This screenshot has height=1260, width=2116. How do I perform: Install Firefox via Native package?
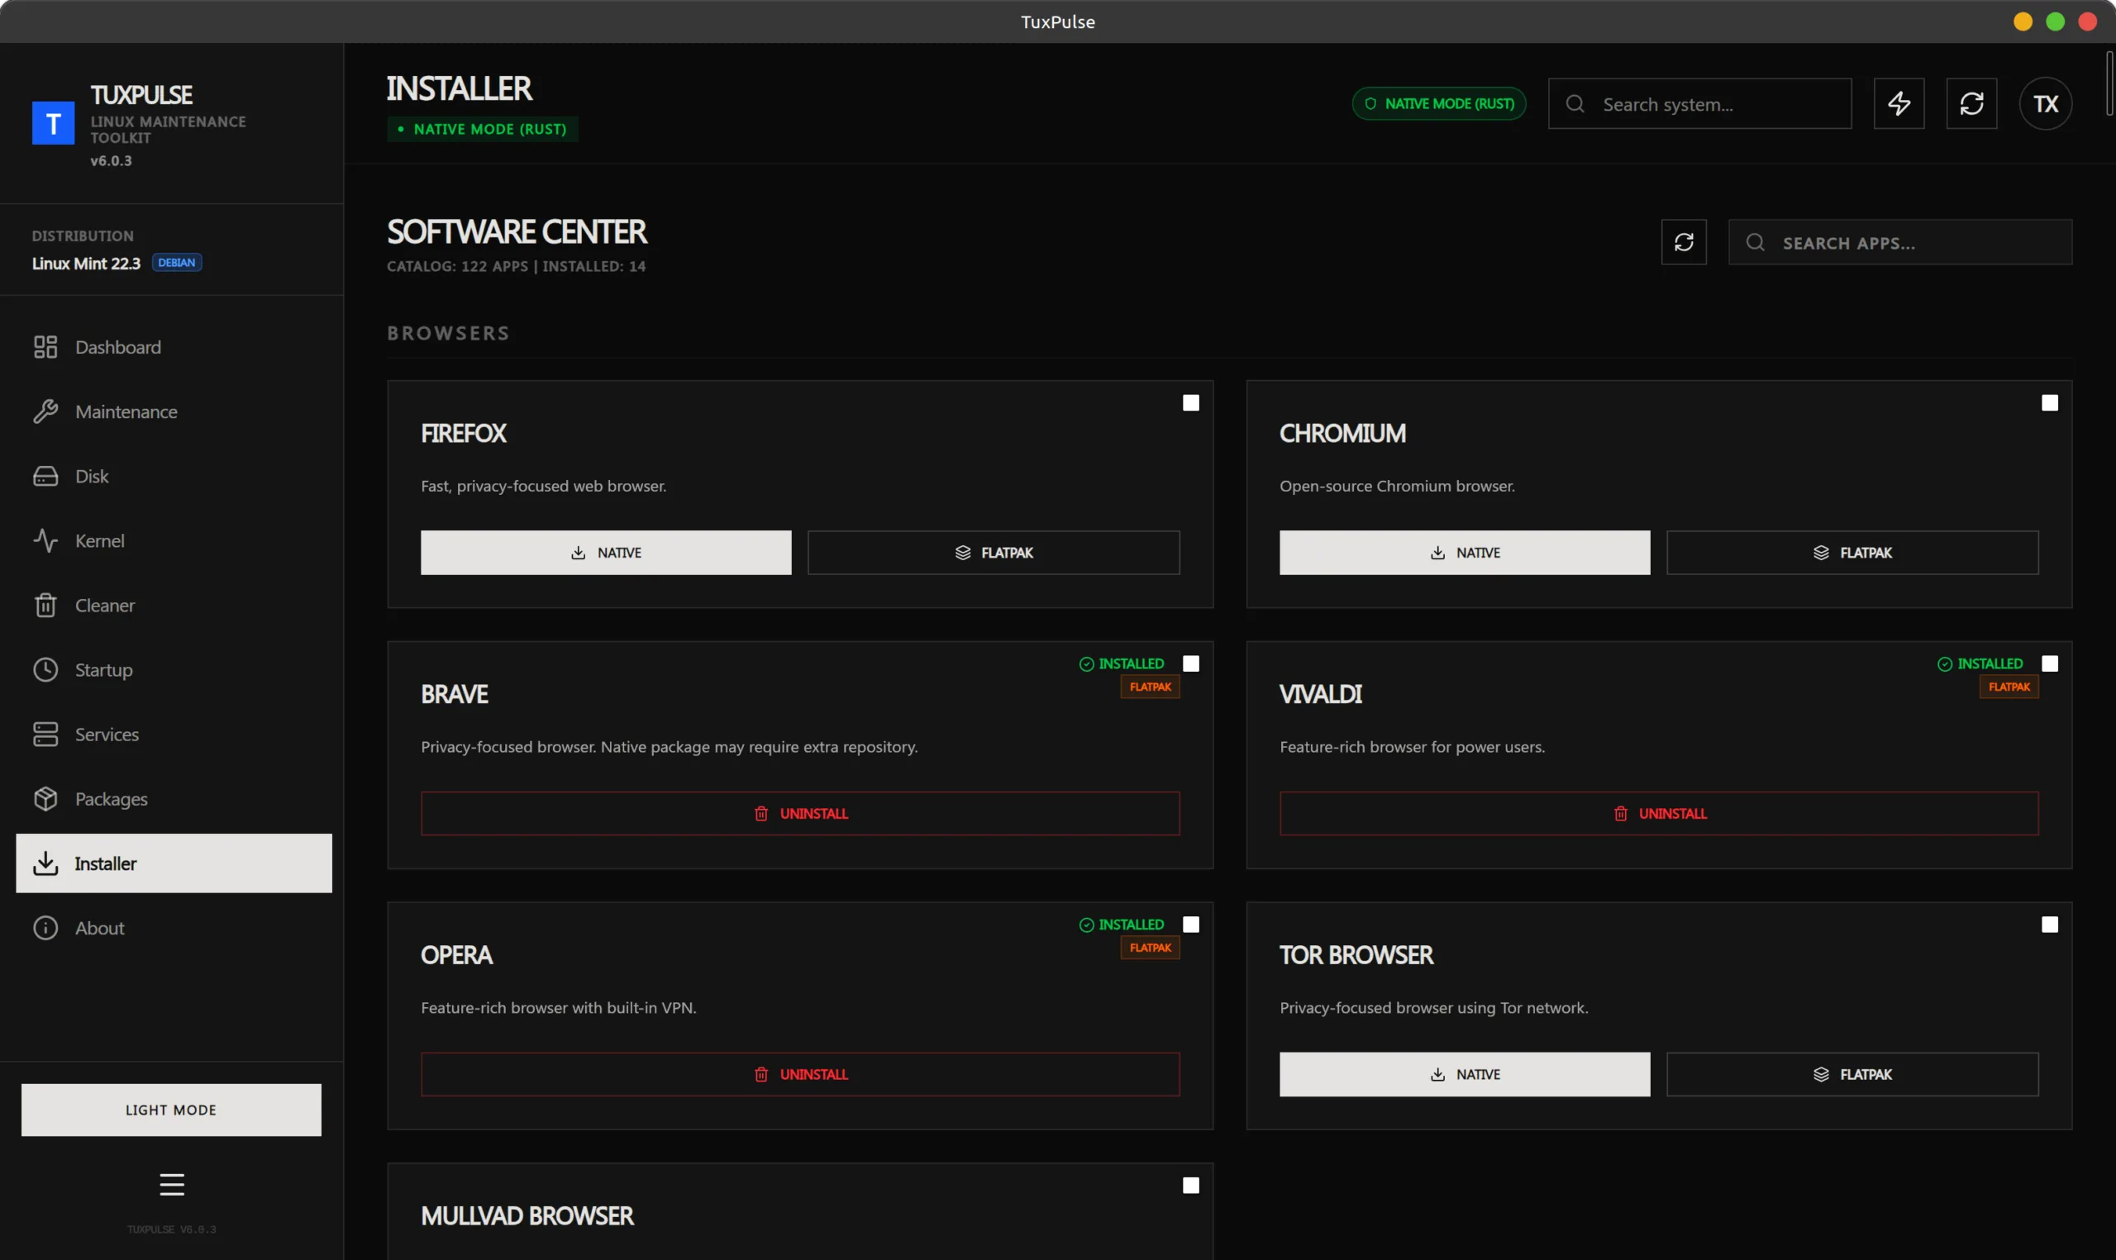pyautogui.click(x=605, y=553)
